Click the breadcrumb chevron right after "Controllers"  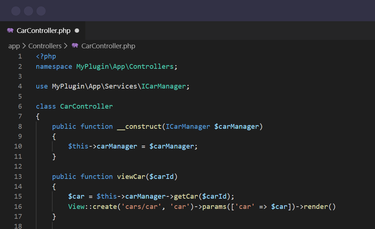click(66, 46)
